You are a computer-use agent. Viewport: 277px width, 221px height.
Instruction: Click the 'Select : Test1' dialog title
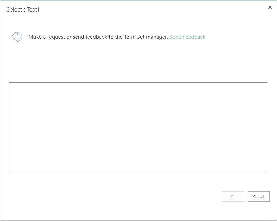click(23, 9)
